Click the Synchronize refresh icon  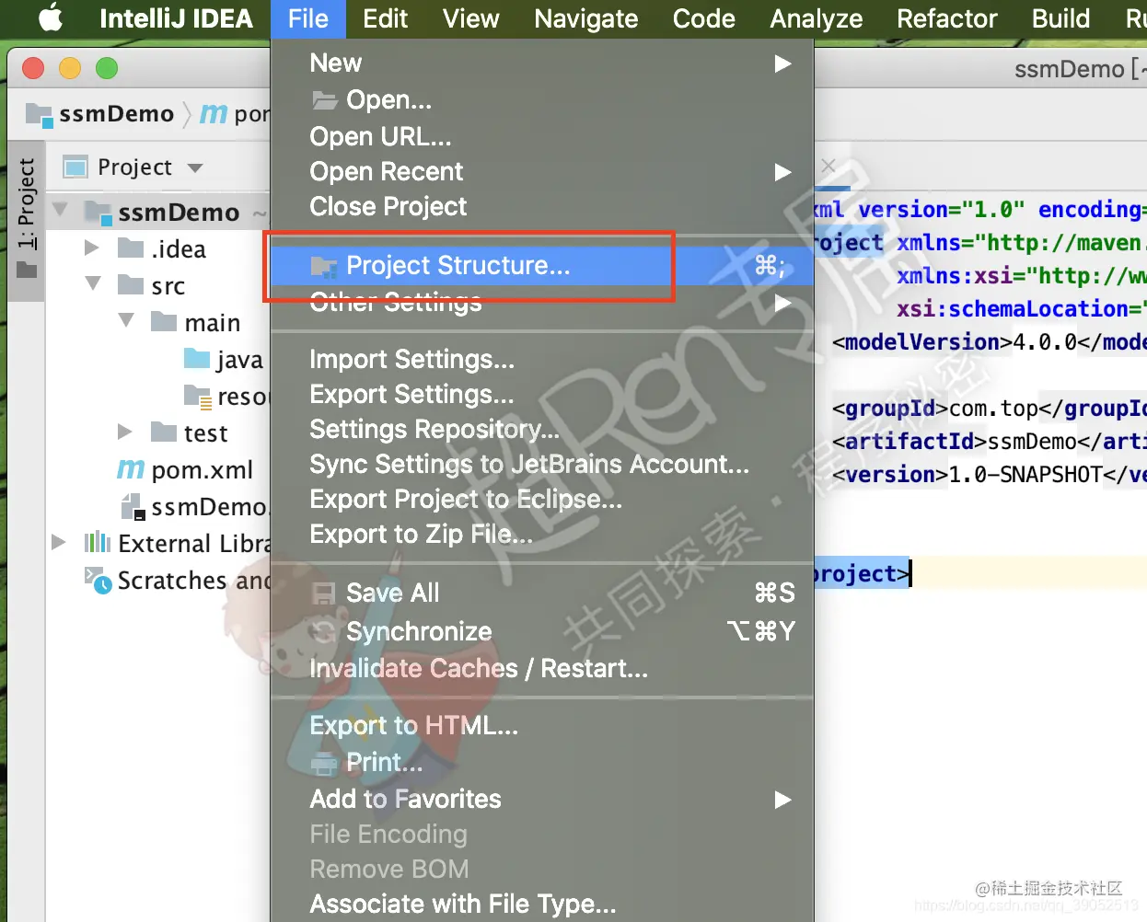[x=324, y=631]
